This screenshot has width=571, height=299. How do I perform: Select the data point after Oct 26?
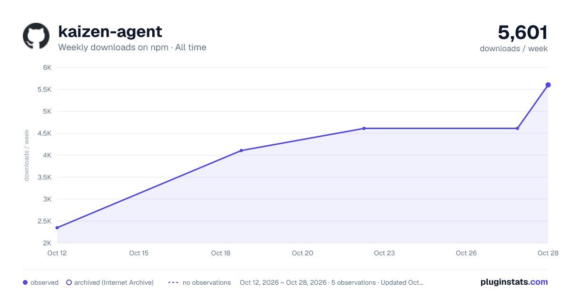point(517,128)
